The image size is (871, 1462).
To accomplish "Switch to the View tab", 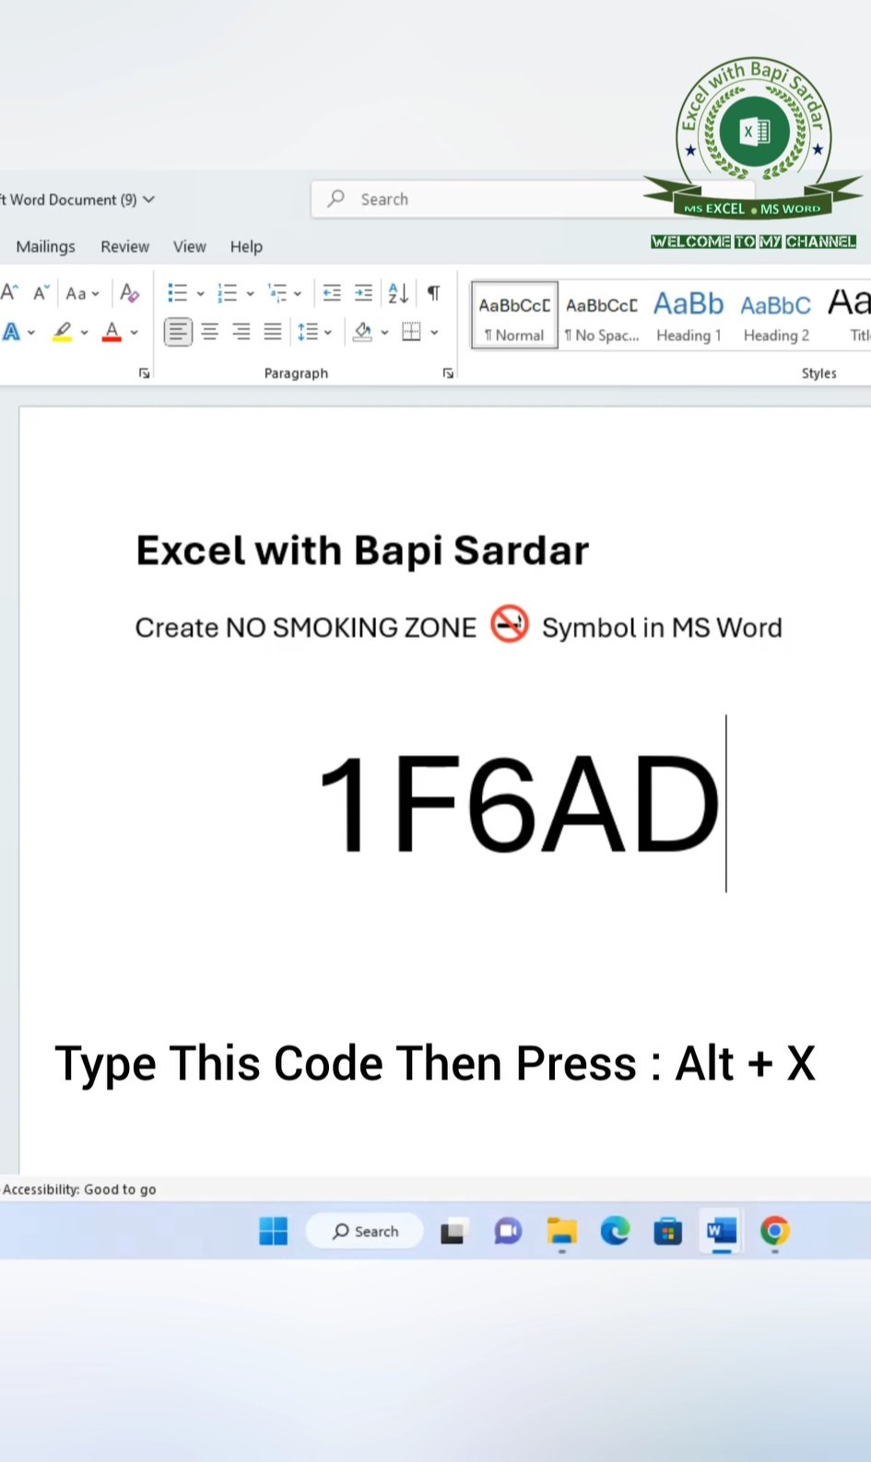I will pyautogui.click(x=190, y=246).
